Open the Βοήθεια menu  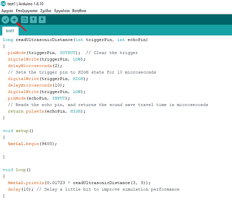click(79, 11)
